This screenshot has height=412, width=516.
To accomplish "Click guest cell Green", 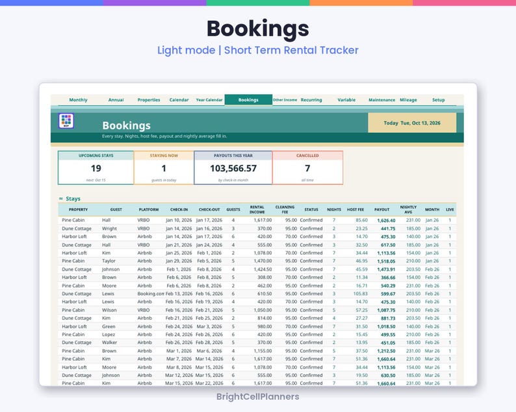I will point(109,326).
